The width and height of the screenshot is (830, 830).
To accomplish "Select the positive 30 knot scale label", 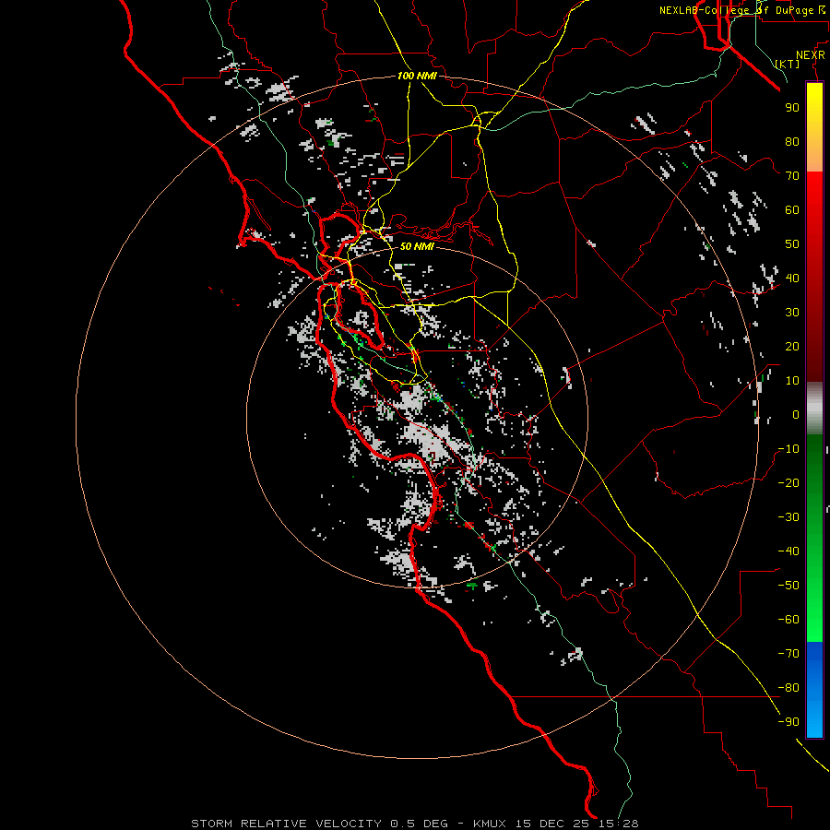I will pos(792,313).
